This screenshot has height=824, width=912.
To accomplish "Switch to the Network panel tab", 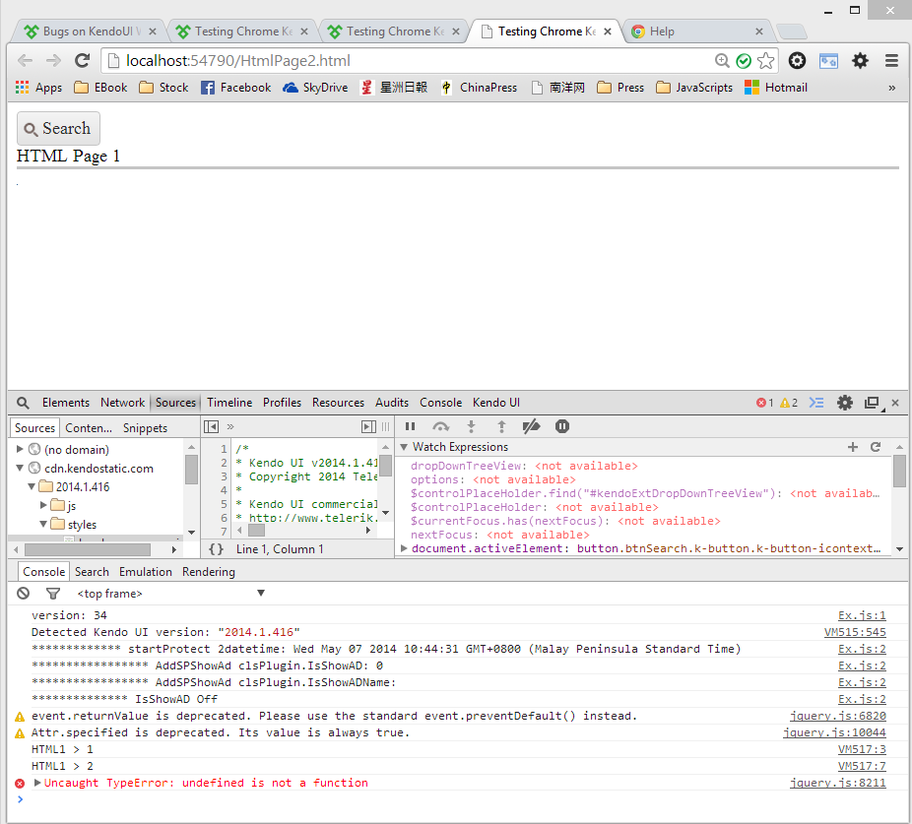I will (x=122, y=403).
